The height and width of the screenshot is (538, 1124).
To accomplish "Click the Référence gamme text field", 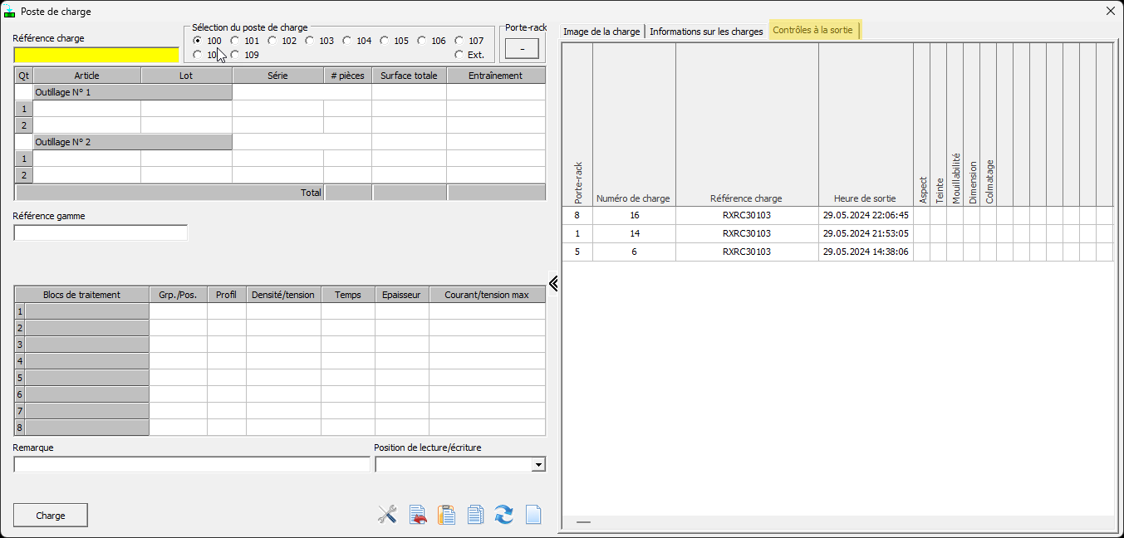I will tap(101, 233).
